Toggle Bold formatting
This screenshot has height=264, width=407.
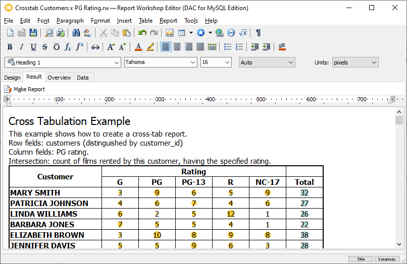(10, 47)
